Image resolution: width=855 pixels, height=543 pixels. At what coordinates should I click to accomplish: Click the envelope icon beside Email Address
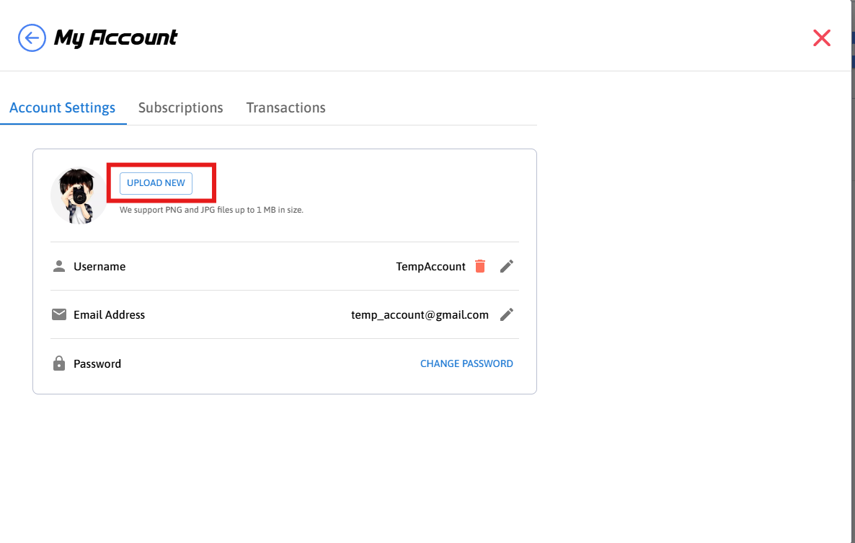(59, 314)
